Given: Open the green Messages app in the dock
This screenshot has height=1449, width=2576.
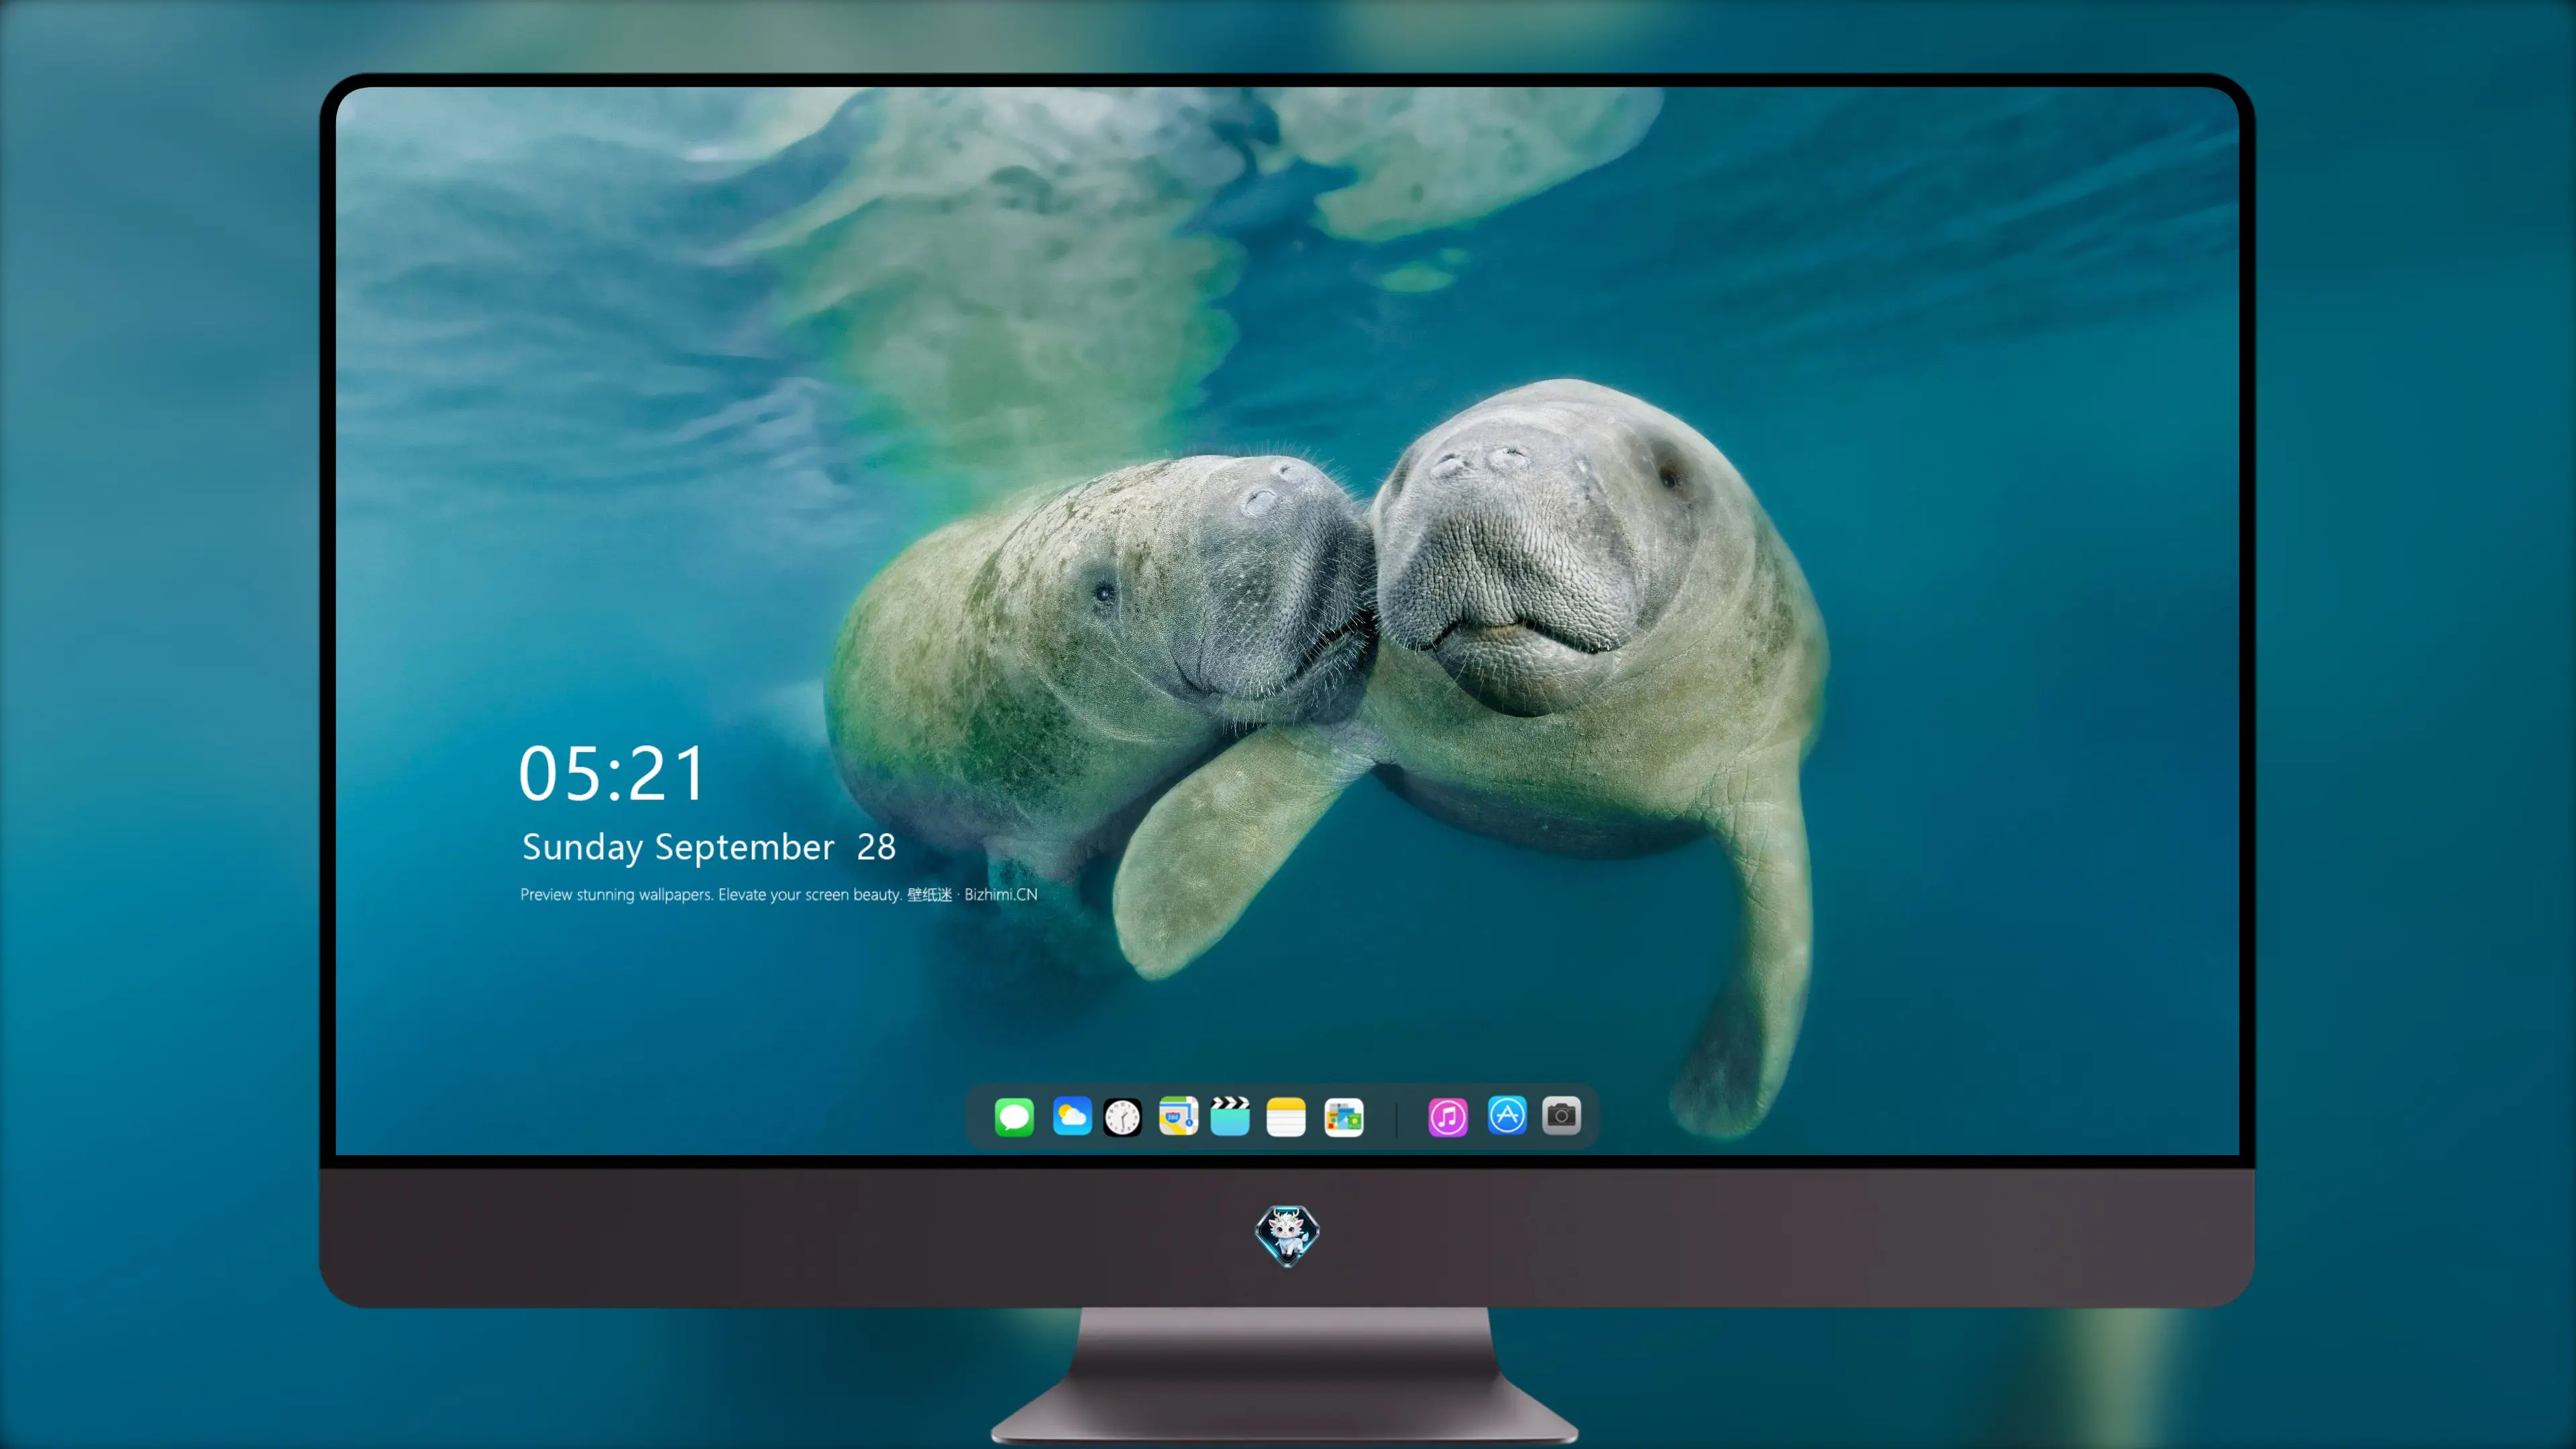Looking at the screenshot, I should (x=1014, y=1117).
